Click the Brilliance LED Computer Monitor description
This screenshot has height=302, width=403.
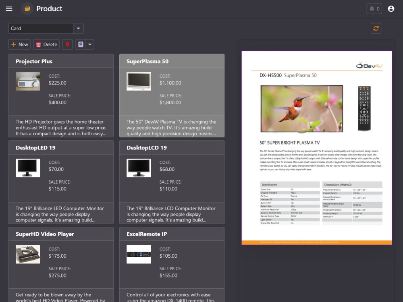coord(60,214)
